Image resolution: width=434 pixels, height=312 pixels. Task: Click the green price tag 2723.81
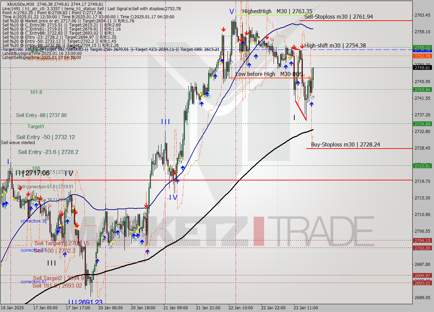click(422, 166)
